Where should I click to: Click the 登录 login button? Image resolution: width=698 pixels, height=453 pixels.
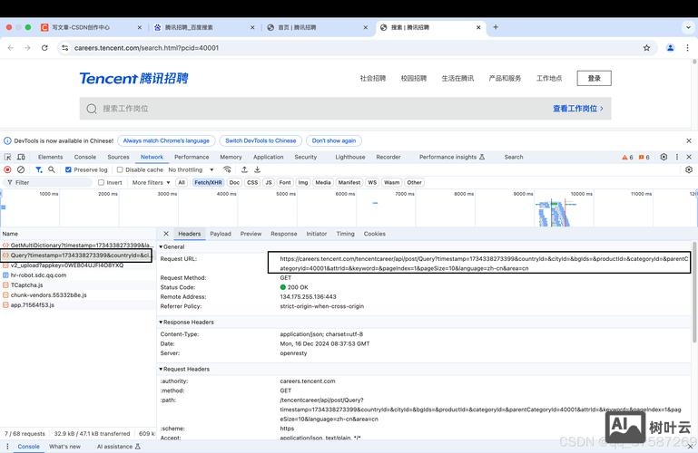pyautogui.click(x=594, y=78)
